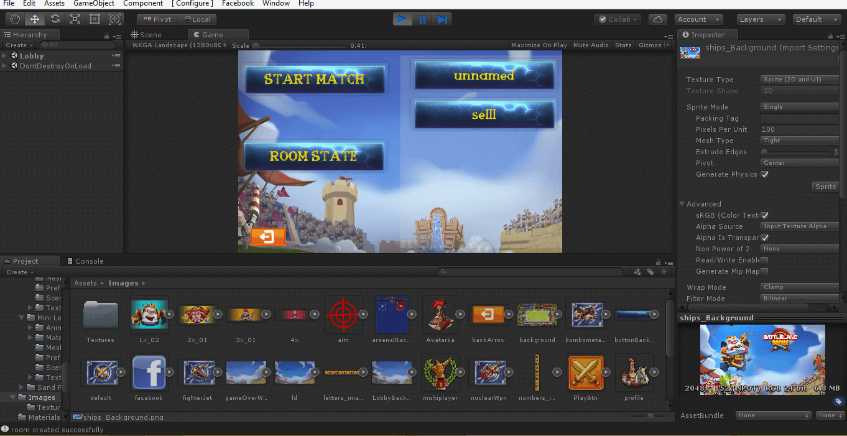
Task: Click the Pause button
Action: click(422, 19)
